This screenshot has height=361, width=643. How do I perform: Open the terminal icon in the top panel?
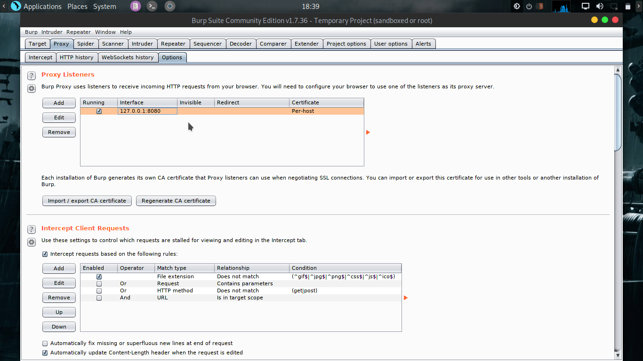point(152,7)
